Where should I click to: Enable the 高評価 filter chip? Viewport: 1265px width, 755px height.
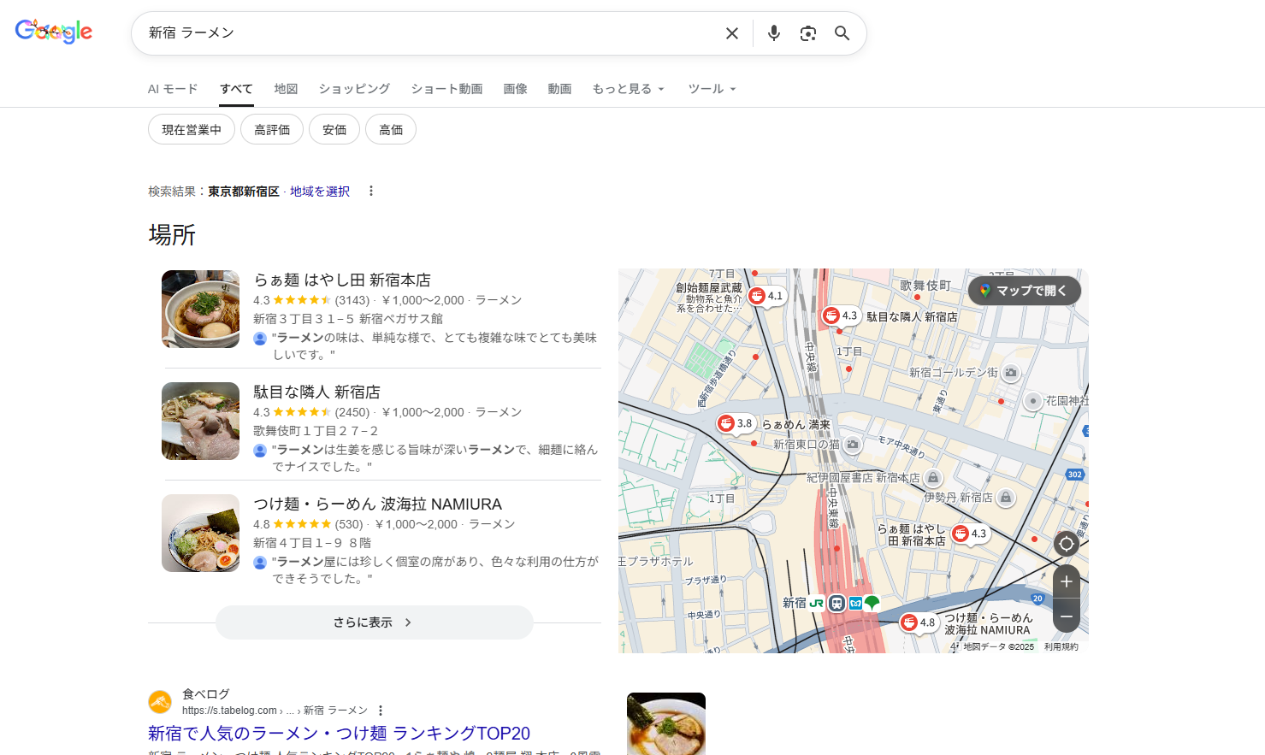pyautogui.click(x=272, y=130)
